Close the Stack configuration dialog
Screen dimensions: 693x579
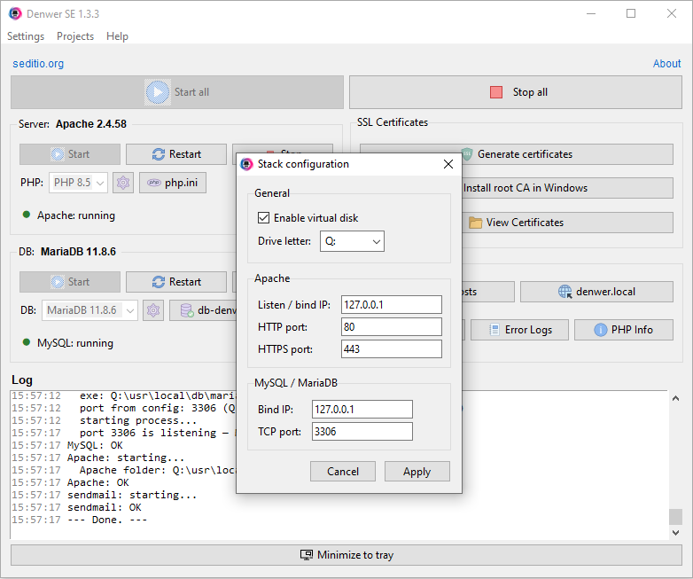coord(448,164)
